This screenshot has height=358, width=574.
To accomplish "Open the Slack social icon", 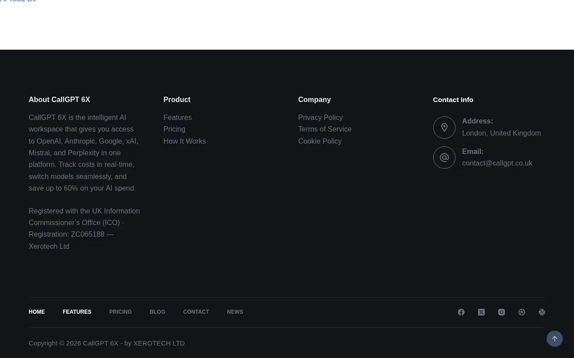I will [542, 312].
